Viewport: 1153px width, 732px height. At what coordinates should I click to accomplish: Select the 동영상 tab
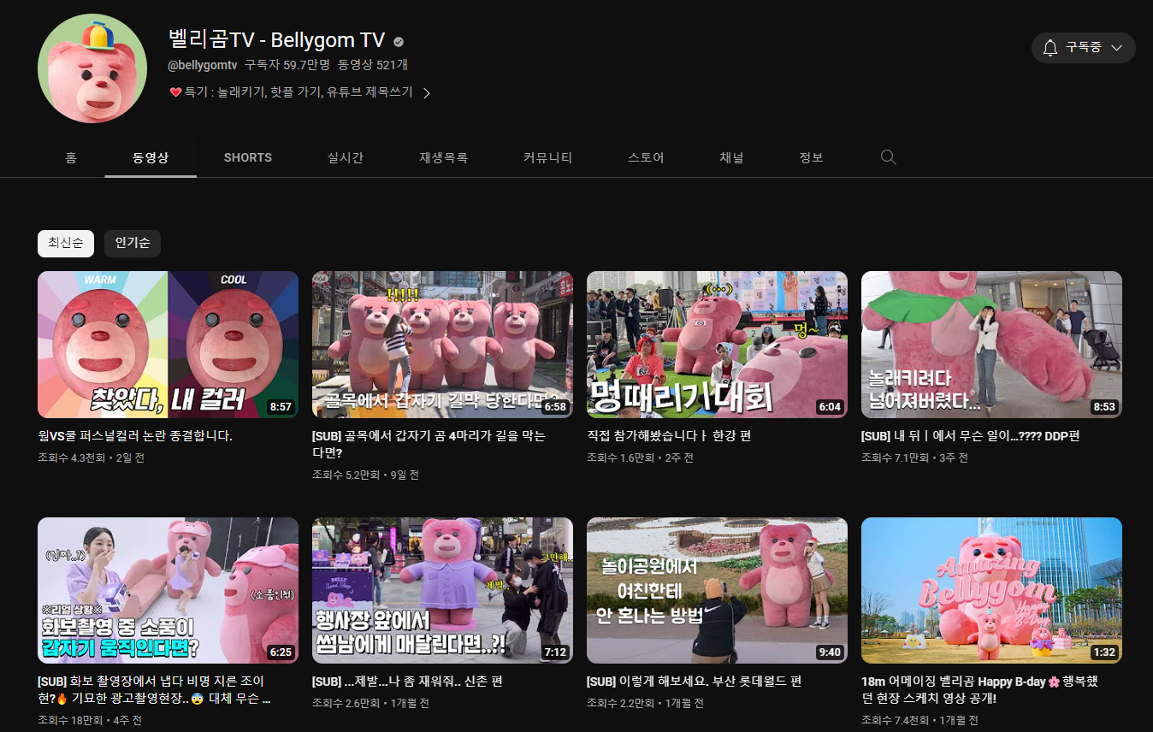(x=151, y=157)
